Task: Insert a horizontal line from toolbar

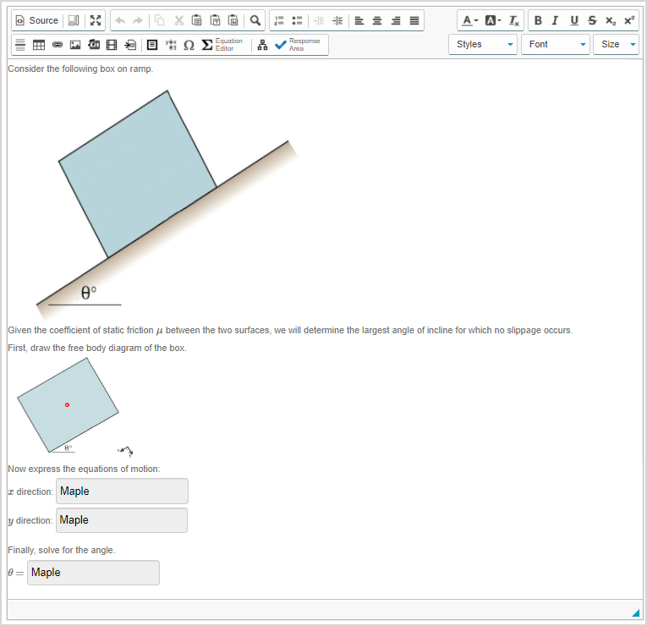Action: [21, 45]
